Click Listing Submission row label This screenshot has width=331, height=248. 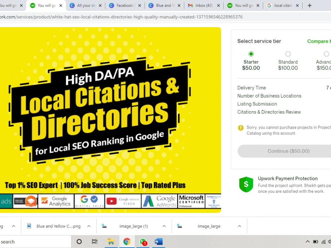point(257,104)
